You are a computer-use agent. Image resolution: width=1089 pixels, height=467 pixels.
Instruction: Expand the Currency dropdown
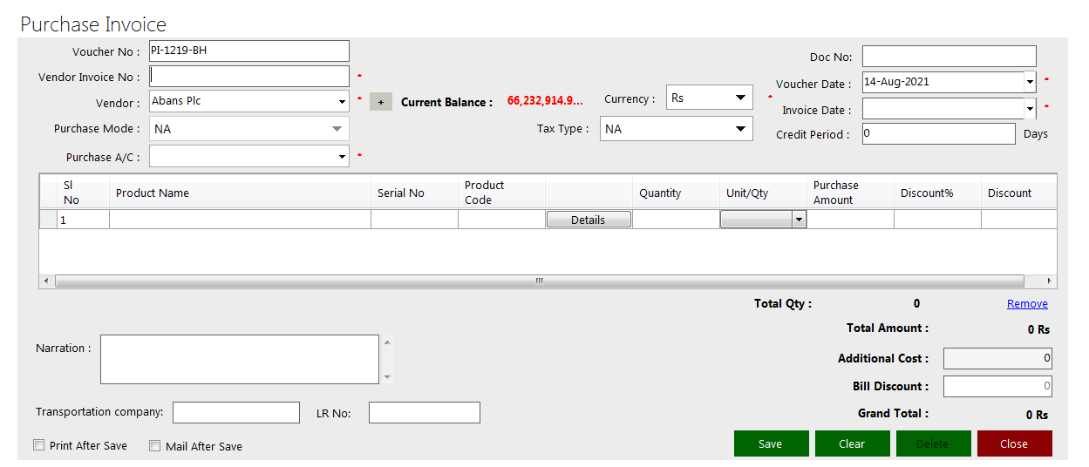740,98
